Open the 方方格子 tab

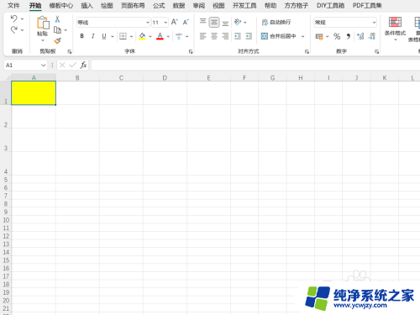pos(296,6)
